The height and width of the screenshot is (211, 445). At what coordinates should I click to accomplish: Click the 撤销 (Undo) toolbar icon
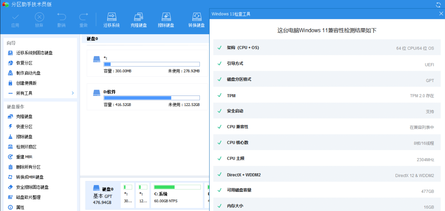(x=61, y=17)
